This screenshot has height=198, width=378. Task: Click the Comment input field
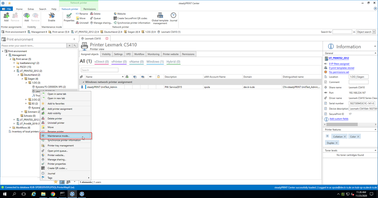coord(359,82)
